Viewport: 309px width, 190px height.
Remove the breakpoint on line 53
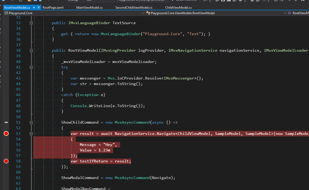[x=6, y=134]
